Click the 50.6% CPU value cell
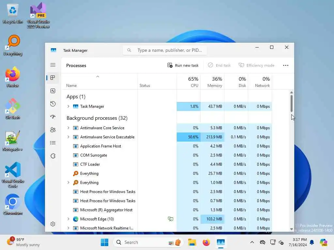334x250 pixels. point(189,137)
